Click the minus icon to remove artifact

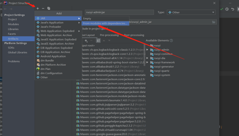click(43, 8)
